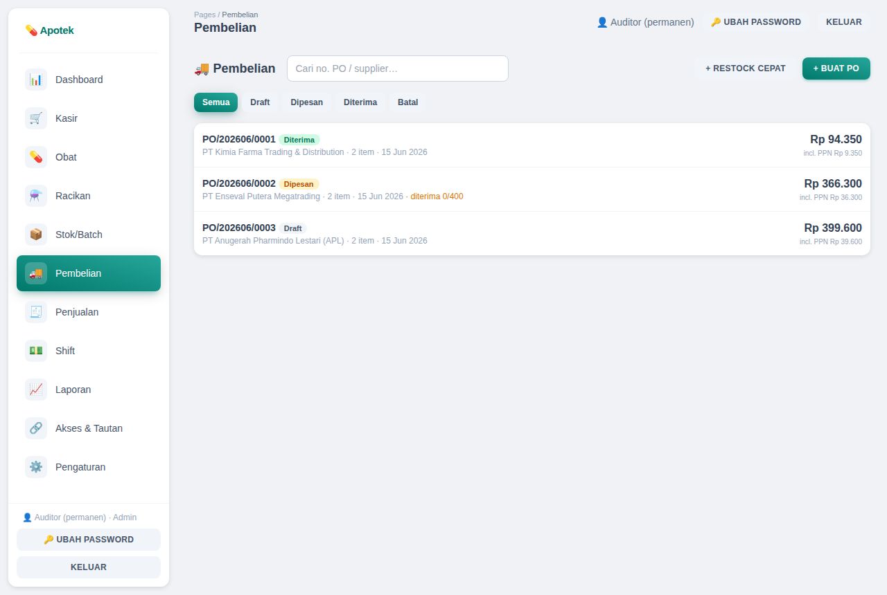Viewport: 887px width, 595px height.
Task: Open the Shift money icon
Action: (x=36, y=351)
